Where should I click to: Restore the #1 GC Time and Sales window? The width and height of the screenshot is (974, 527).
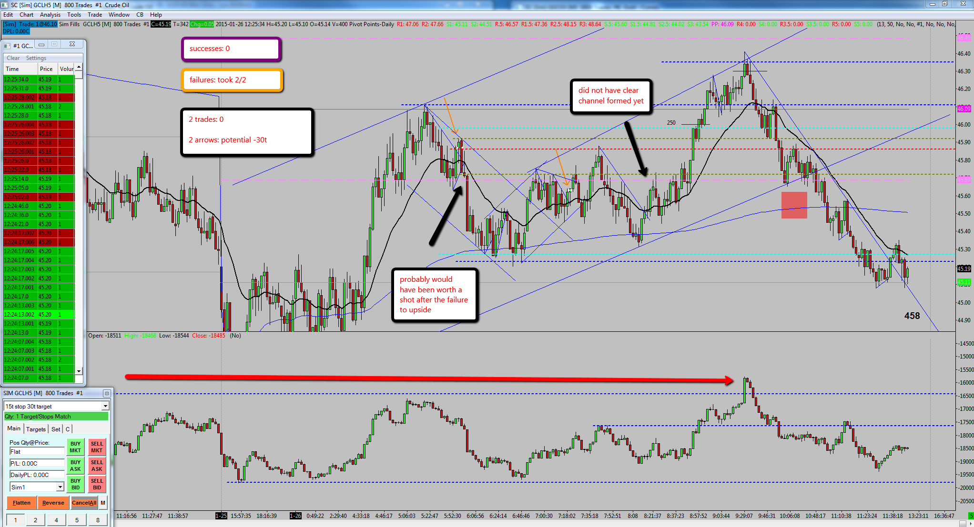[x=54, y=44]
